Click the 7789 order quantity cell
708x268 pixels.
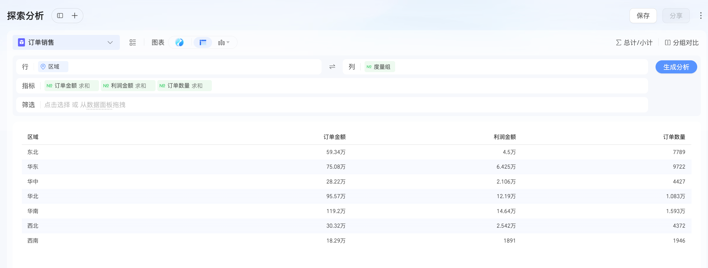(679, 152)
